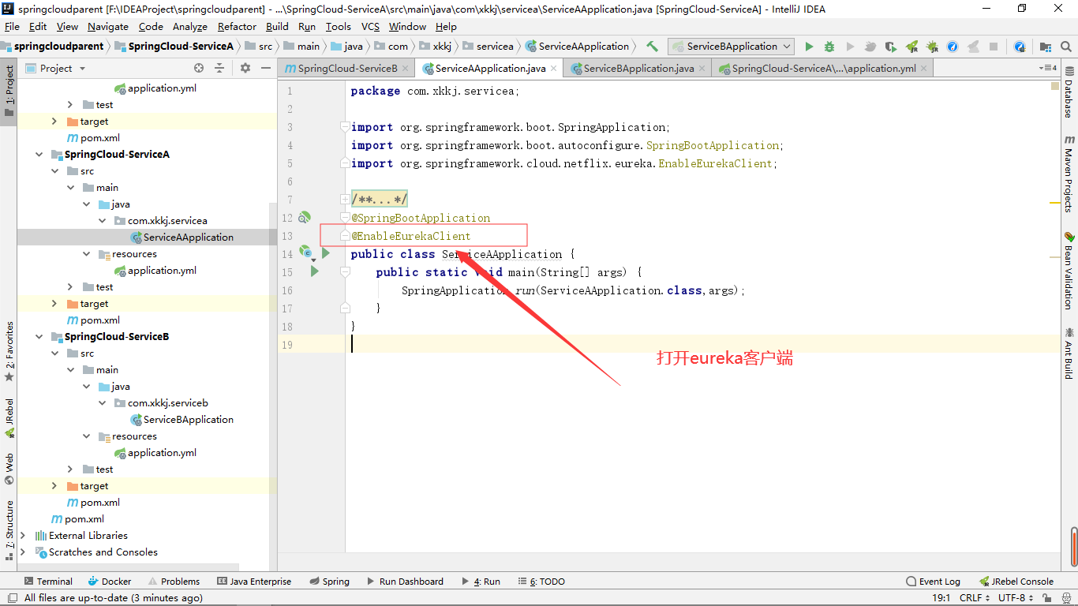The height and width of the screenshot is (606, 1078).
Task: Click the Build Project hammer icon
Action: 652,47
